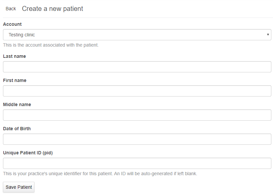Click the Date of Birth label

pyautogui.click(x=17, y=129)
